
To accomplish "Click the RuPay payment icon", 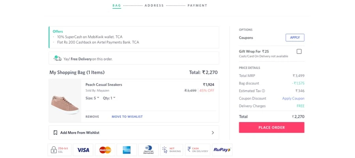I will (222, 150).
